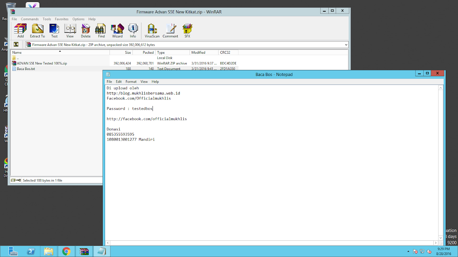Open WinRAR File menu
This screenshot has width=458, height=257.
(14, 19)
